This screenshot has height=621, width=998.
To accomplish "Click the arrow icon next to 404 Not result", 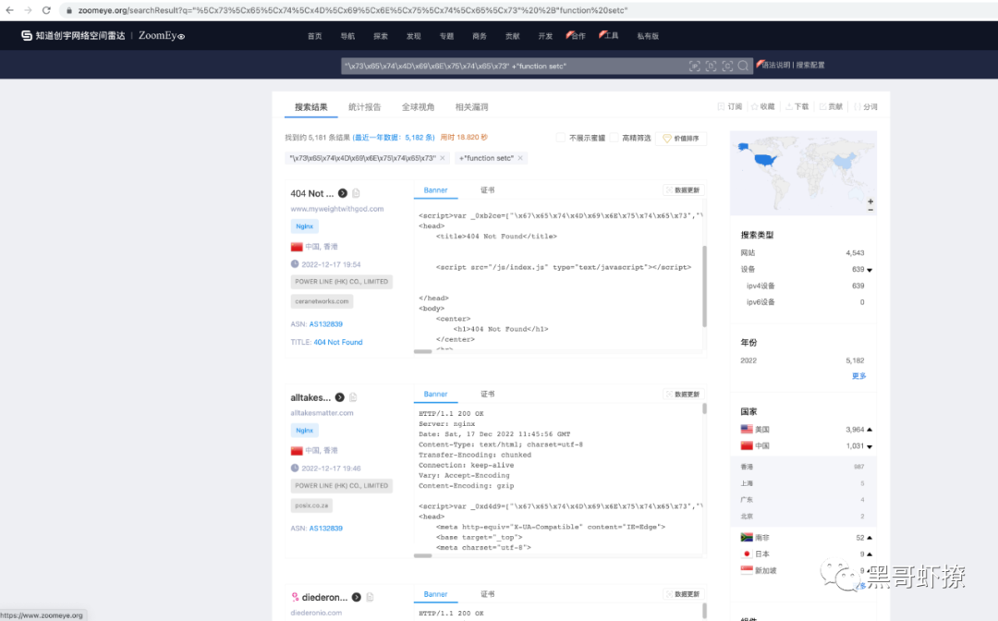I will click(343, 193).
